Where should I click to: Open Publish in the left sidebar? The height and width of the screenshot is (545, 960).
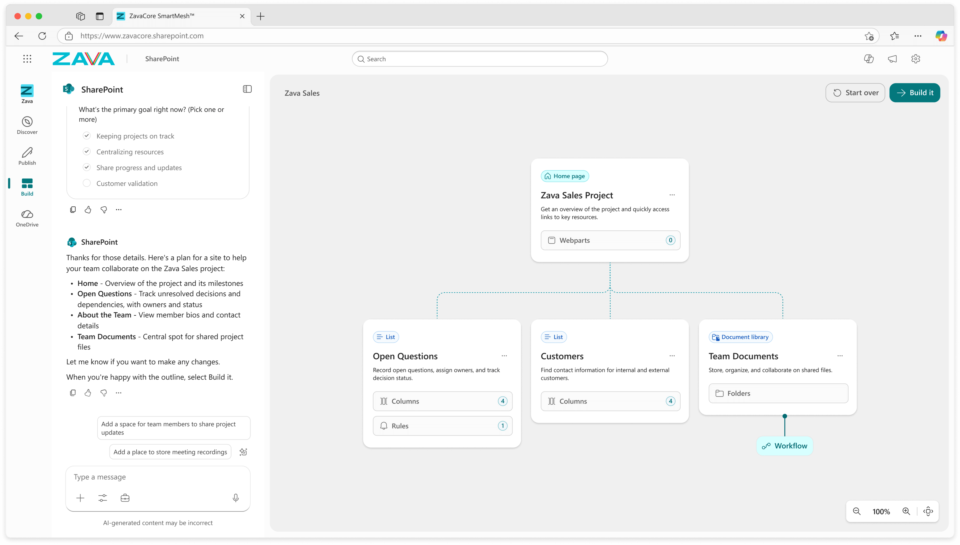27,156
